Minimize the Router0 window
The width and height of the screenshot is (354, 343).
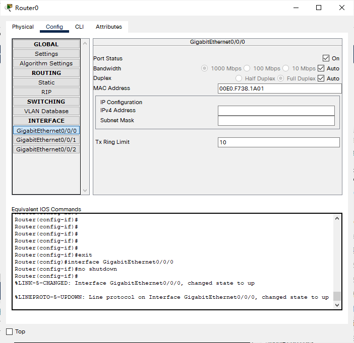pyautogui.click(x=296, y=8)
